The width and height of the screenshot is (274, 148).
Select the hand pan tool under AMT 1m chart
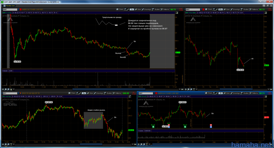tap(11, 89)
